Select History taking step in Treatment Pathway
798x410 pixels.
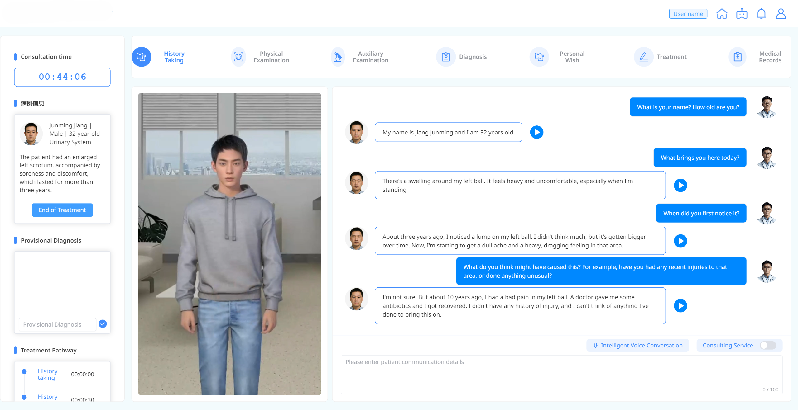point(47,375)
